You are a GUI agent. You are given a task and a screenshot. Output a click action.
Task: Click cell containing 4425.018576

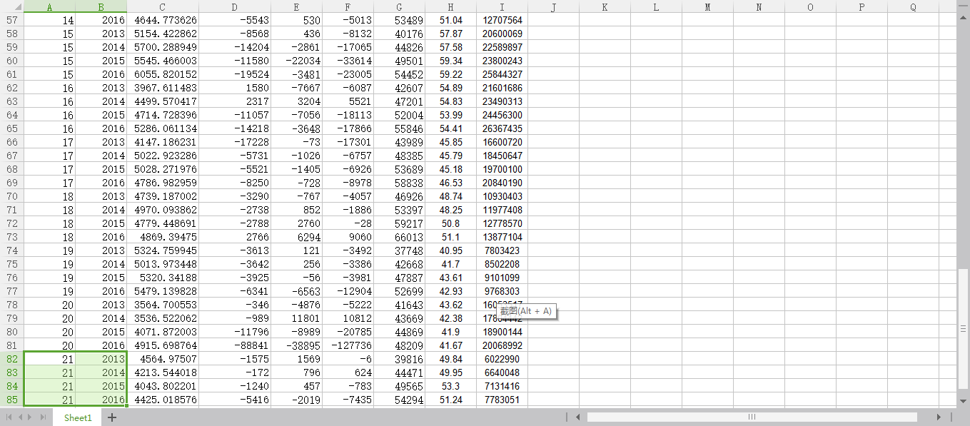(163, 400)
